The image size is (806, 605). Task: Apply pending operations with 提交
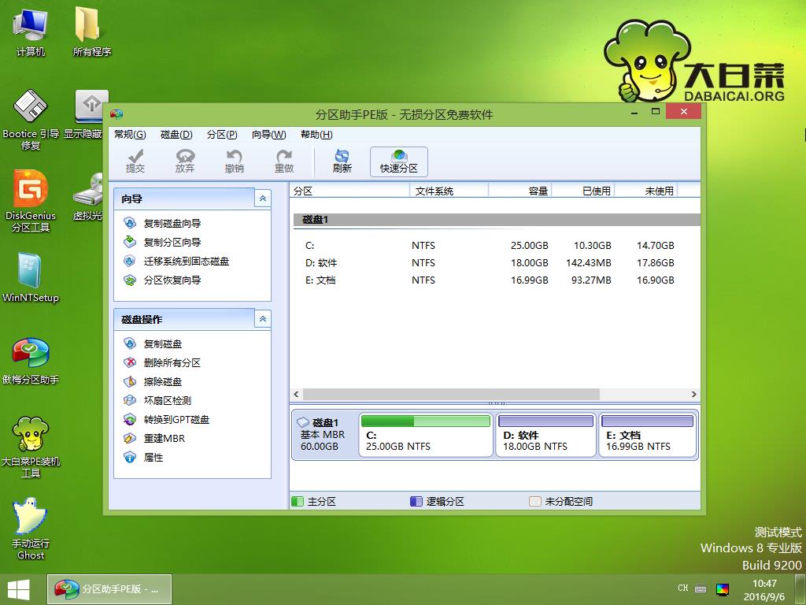(135, 161)
